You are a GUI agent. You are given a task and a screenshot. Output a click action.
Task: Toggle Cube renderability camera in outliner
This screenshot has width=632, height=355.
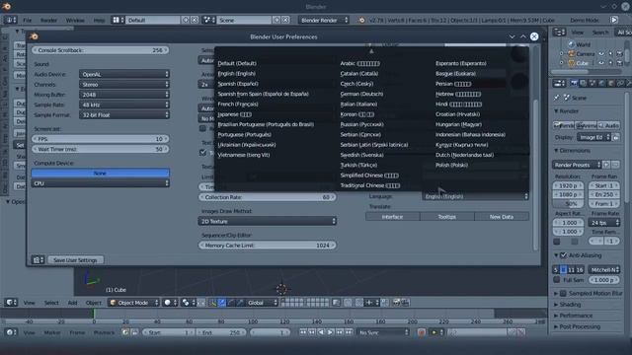(x=619, y=63)
